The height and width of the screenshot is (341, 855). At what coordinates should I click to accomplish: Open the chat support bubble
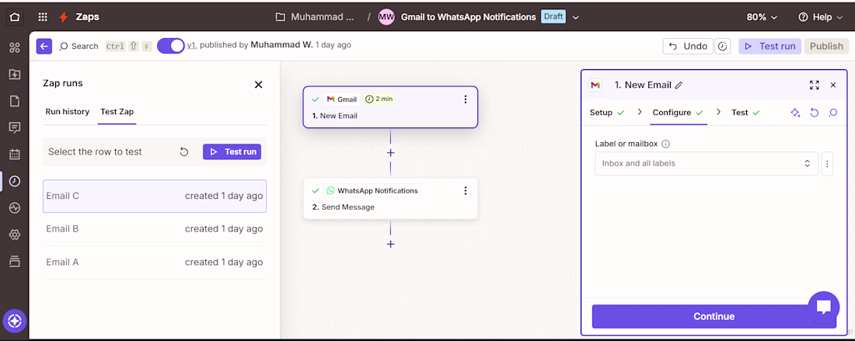(x=823, y=307)
